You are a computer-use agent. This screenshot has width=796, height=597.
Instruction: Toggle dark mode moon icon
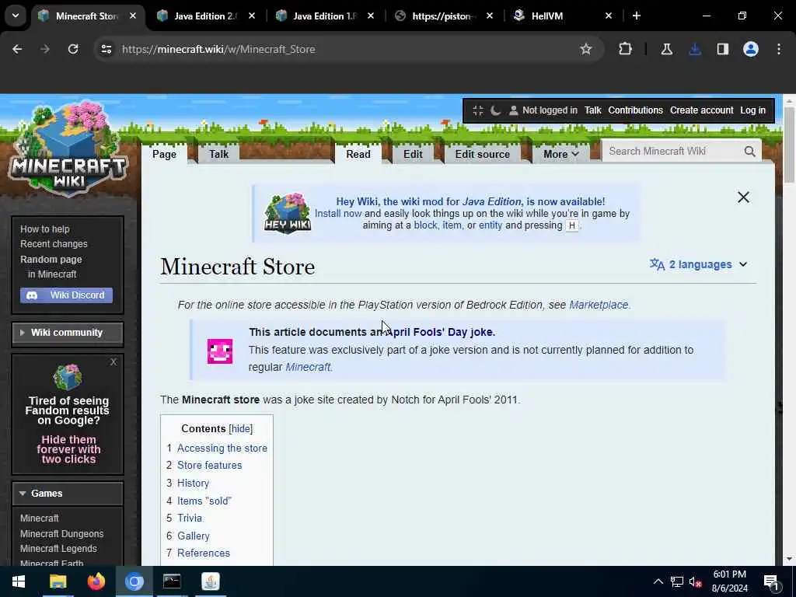pyautogui.click(x=495, y=110)
